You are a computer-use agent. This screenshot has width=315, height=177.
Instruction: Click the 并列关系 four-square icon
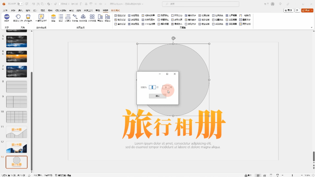[x=92, y=17]
